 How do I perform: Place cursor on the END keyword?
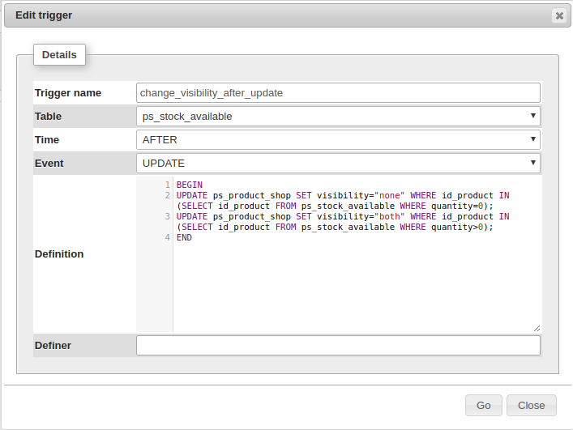click(x=184, y=237)
